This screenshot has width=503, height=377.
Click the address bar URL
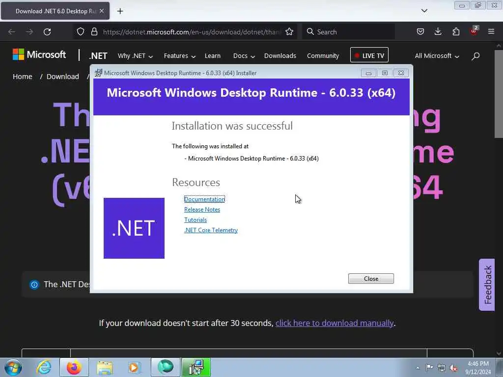[x=192, y=32]
